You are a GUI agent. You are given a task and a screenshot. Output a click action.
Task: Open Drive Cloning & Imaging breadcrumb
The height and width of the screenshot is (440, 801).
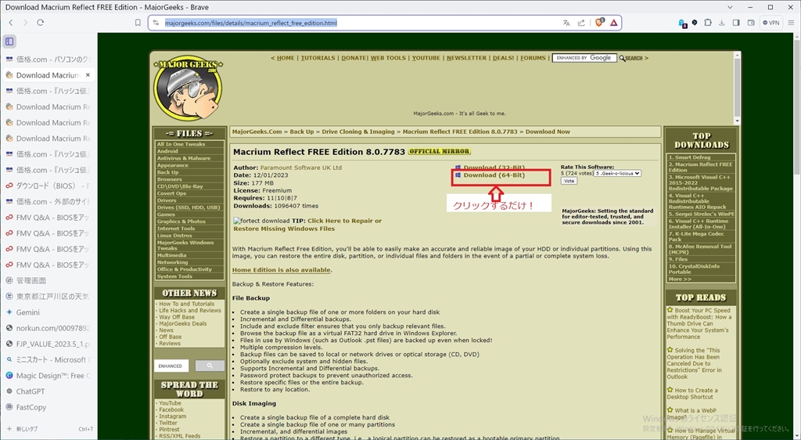[x=358, y=132]
